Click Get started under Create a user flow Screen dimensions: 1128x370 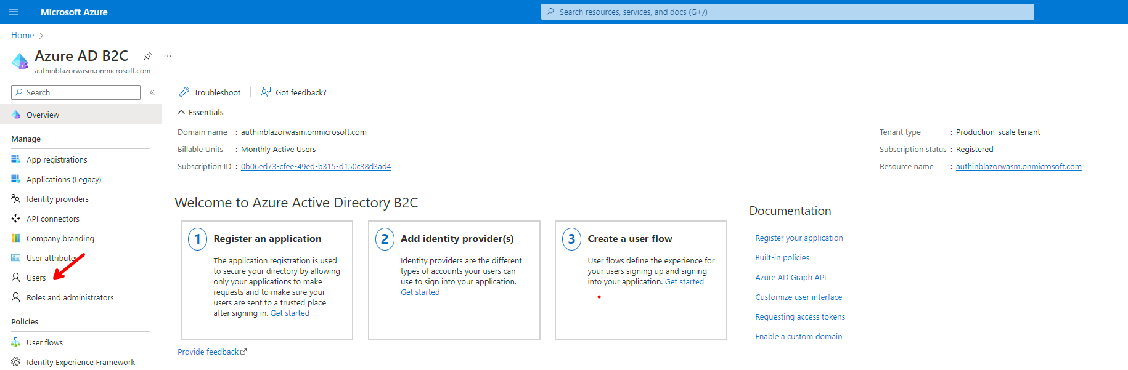click(x=684, y=281)
